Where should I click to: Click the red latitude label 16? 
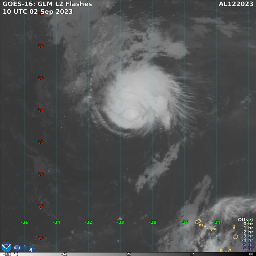coord(41,238)
